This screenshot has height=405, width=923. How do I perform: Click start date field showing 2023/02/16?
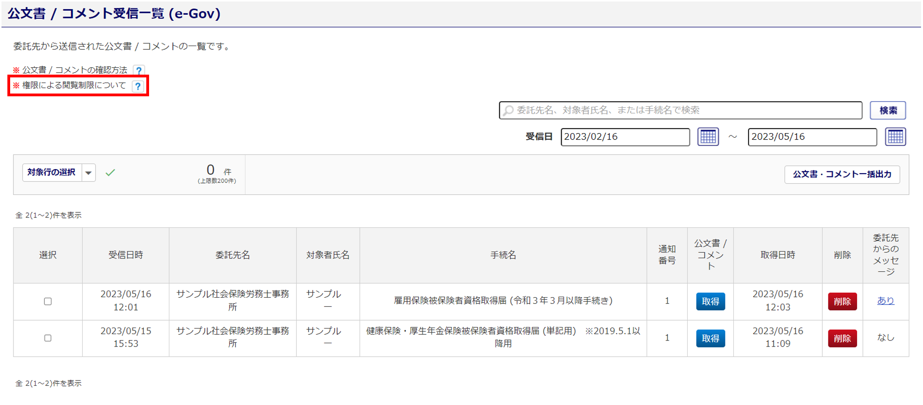[625, 137]
